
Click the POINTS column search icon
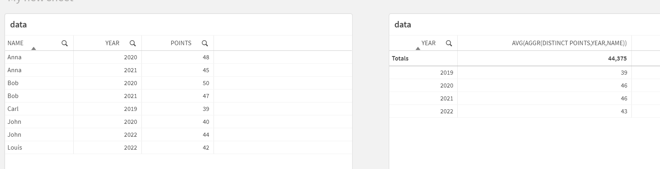pyautogui.click(x=205, y=43)
